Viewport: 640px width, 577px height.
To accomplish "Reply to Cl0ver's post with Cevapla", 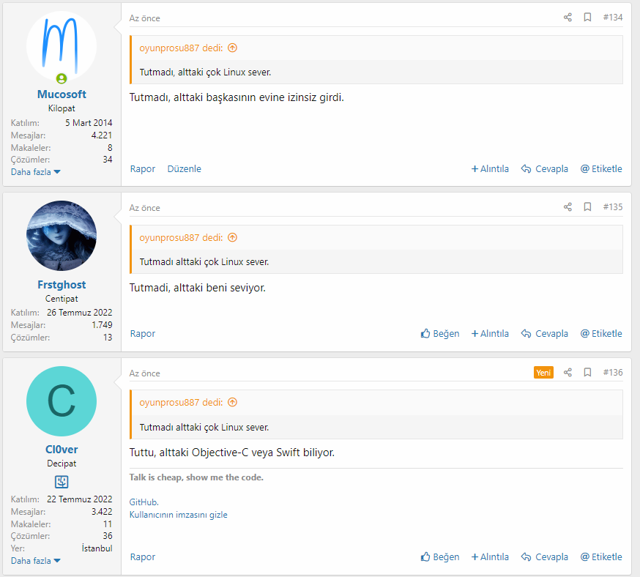I will pyautogui.click(x=545, y=556).
